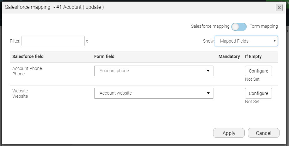Viewport: 289px width, 146px height.
Task: Click the If Empty column header
Action: coord(253,56)
